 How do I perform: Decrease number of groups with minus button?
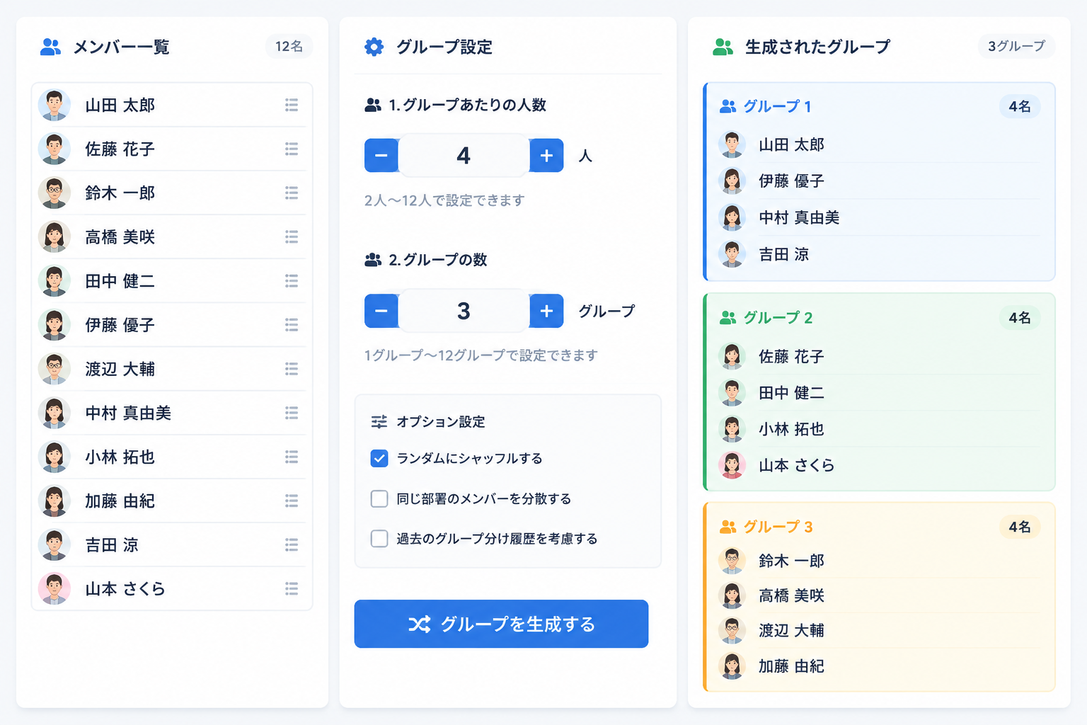(x=381, y=311)
